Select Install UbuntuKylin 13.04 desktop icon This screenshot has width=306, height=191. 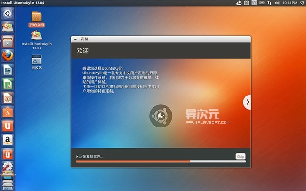click(x=37, y=40)
